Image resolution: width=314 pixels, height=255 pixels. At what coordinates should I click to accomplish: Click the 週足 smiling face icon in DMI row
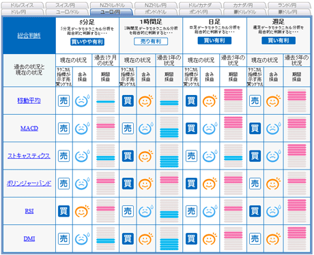click(x=274, y=239)
